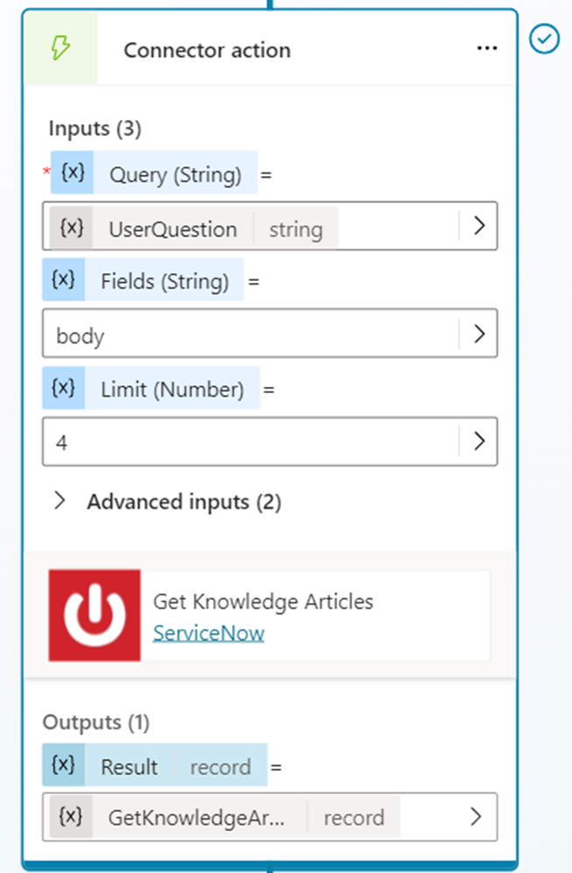This screenshot has height=873, width=572.
Task: Click the variable icon beside Fields (String)
Action: point(63,280)
